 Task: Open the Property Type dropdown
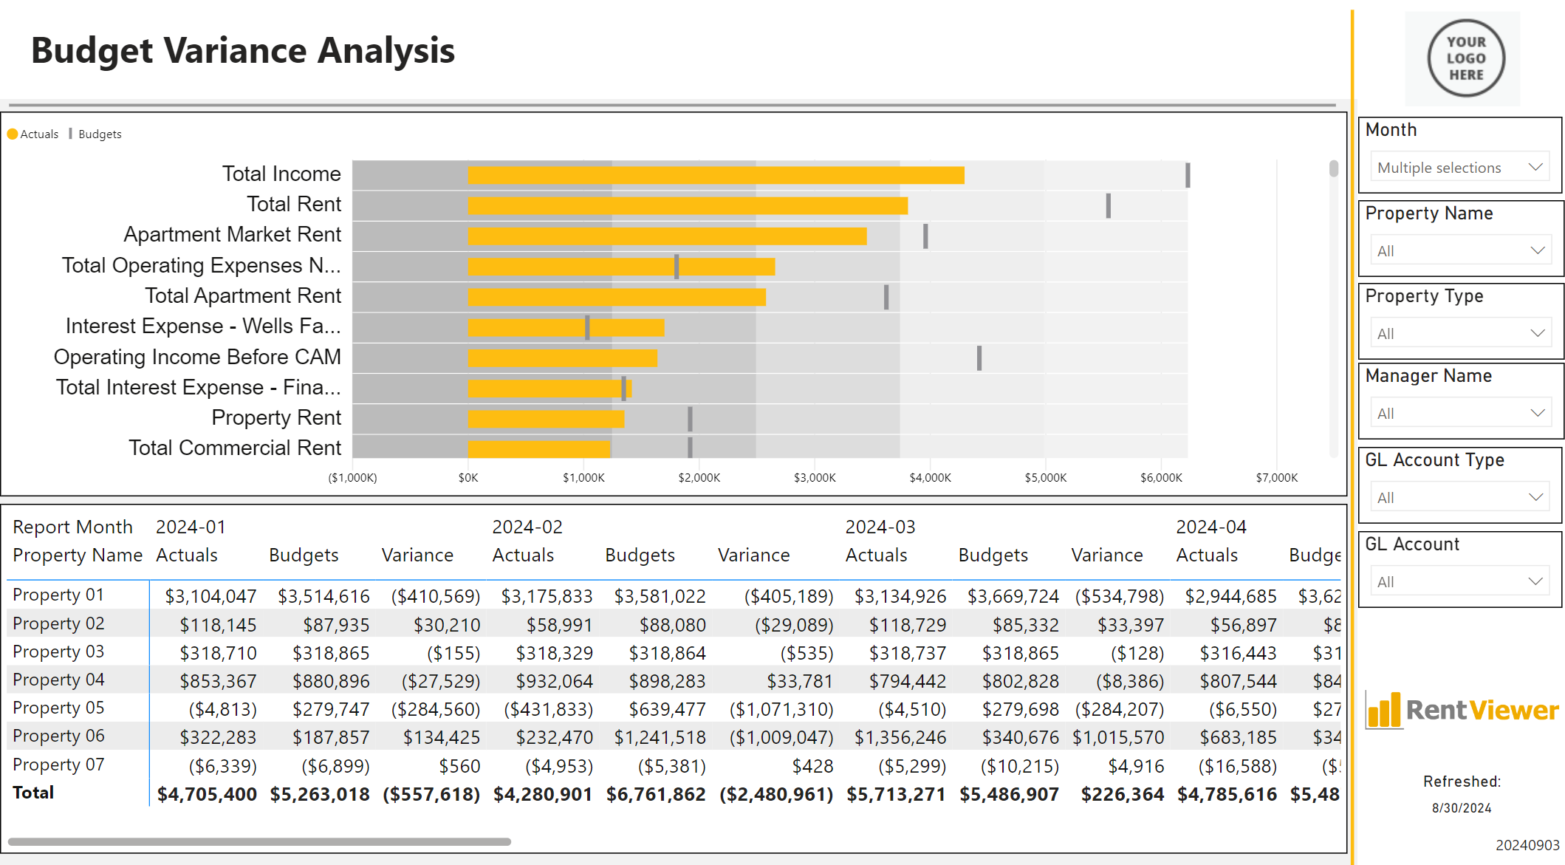[1537, 333]
